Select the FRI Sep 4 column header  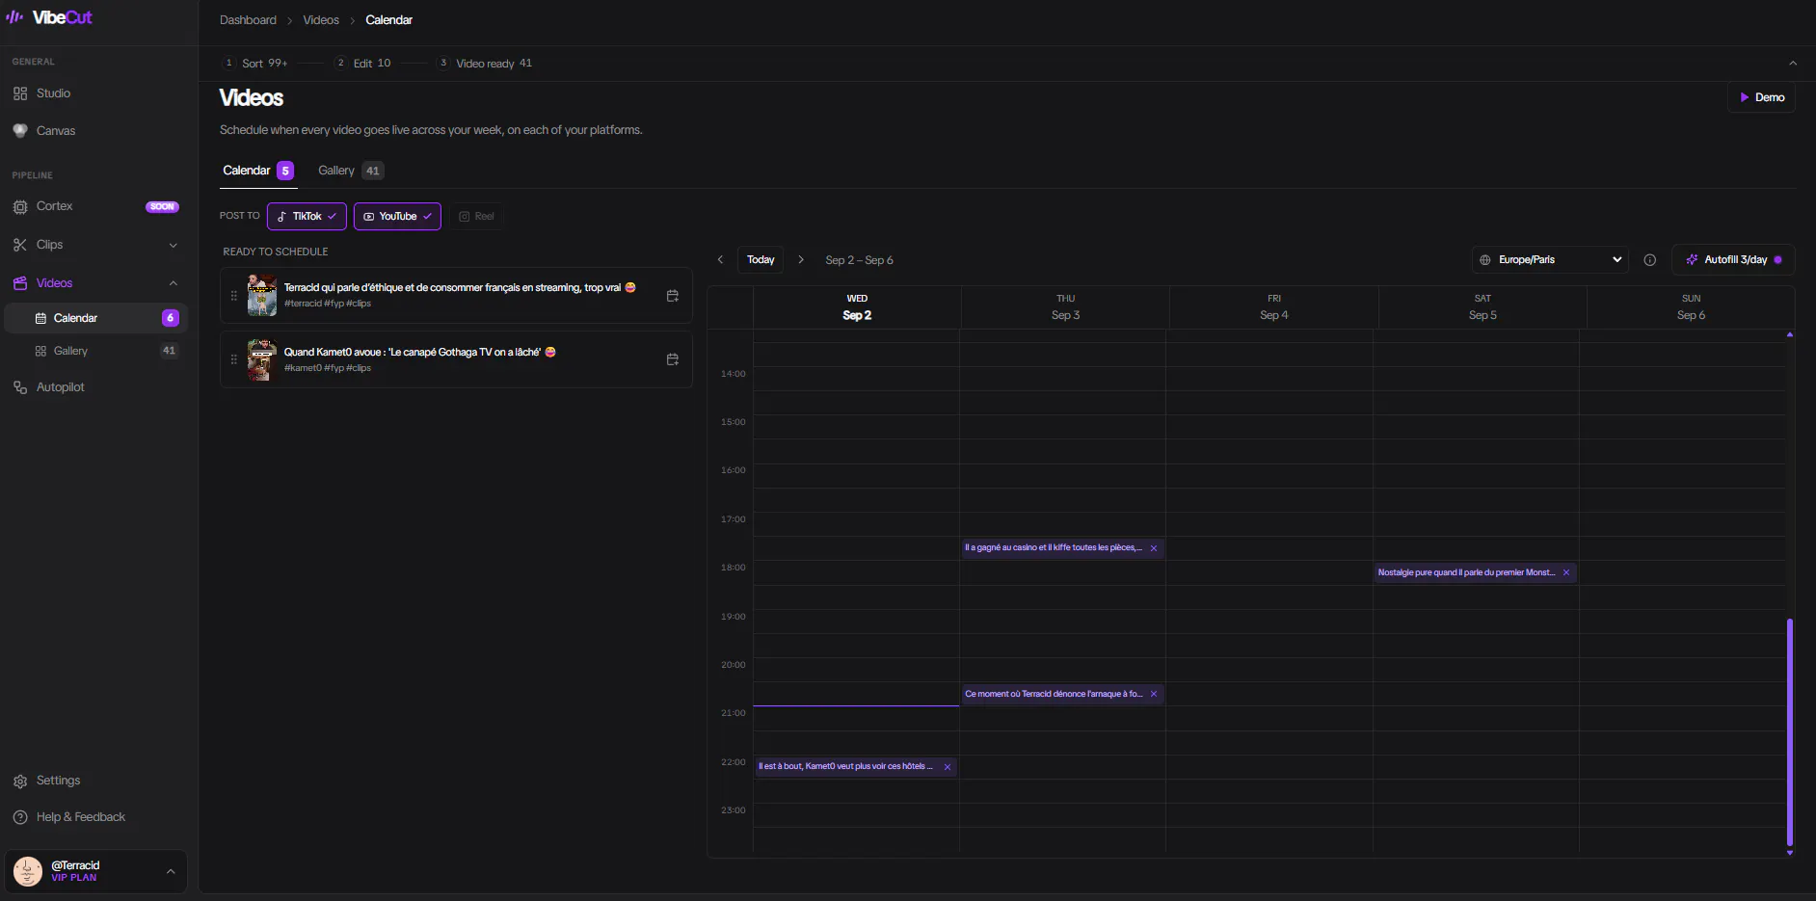click(x=1274, y=307)
